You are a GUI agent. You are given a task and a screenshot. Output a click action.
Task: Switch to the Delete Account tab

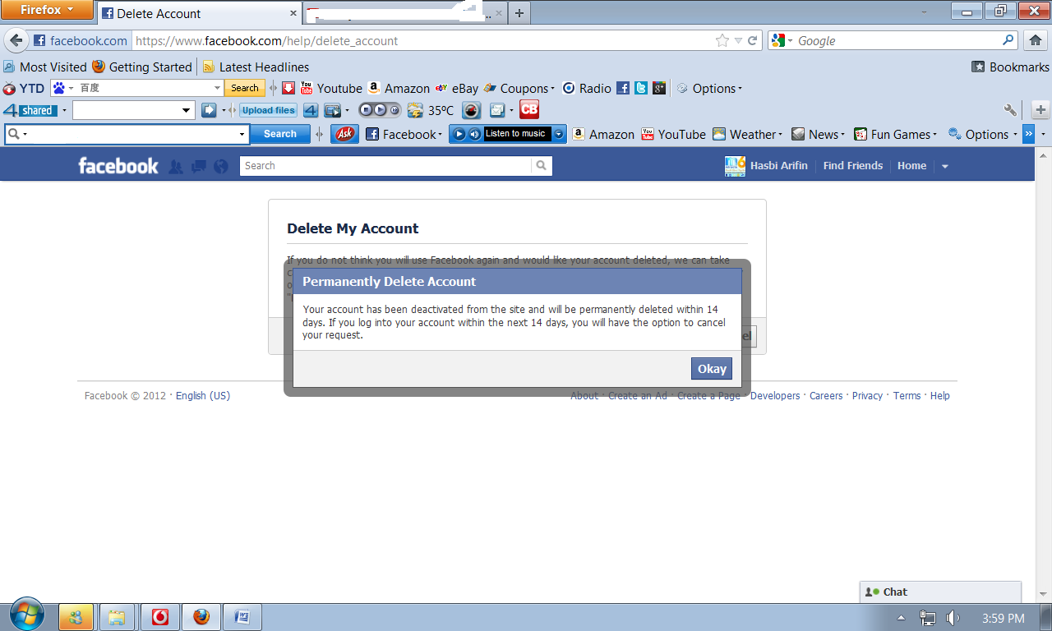tap(200, 13)
